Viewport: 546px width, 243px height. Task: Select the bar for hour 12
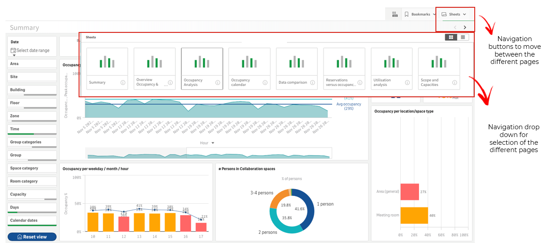click(x=124, y=224)
